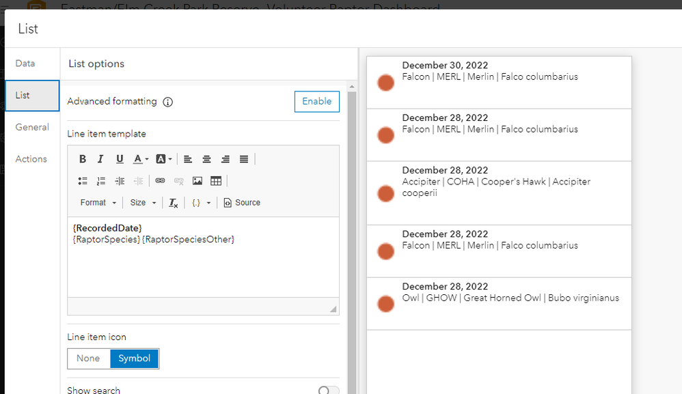Set line item icon to Symbol

pyautogui.click(x=135, y=358)
